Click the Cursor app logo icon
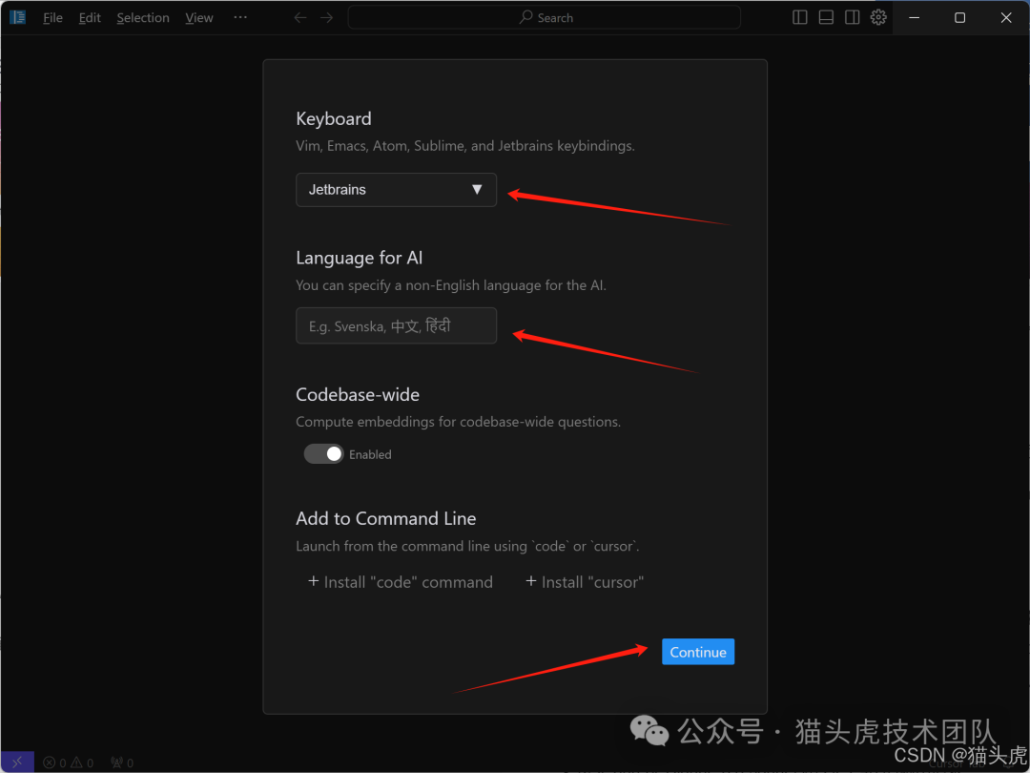The height and width of the screenshot is (773, 1030). [x=18, y=18]
